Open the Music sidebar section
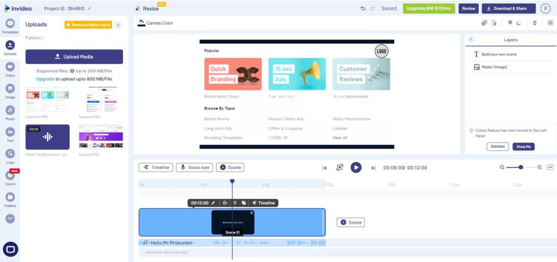Viewport: 557px width, 262px height. point(10,113)
